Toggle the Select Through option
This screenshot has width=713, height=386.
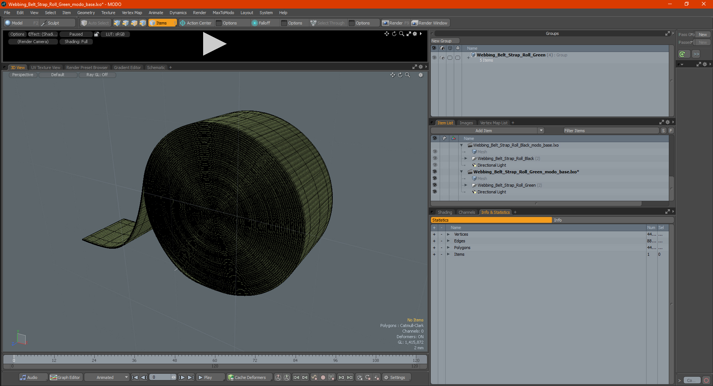328,23
